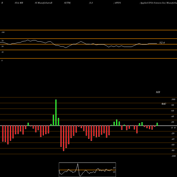Click the MR axis label 40
Viewport: 177px width, 177px height.
tap(173, 116)
